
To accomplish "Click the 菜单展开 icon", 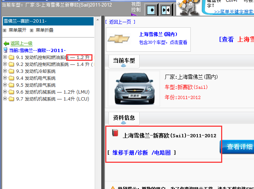I will coord(5,30).
